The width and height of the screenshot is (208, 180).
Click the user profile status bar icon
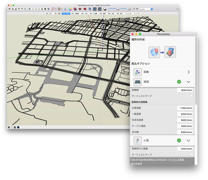15,127
